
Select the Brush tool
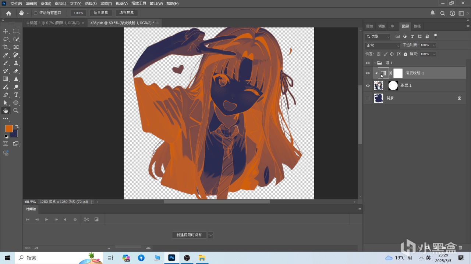click(6, 63)
